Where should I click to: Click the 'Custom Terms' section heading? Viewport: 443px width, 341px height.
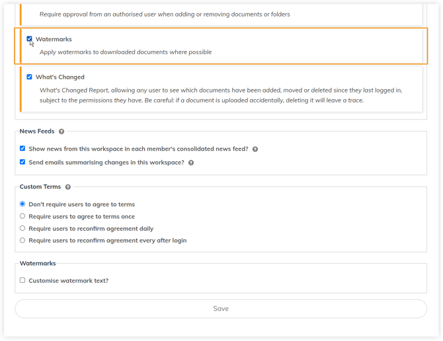[40, 187]
